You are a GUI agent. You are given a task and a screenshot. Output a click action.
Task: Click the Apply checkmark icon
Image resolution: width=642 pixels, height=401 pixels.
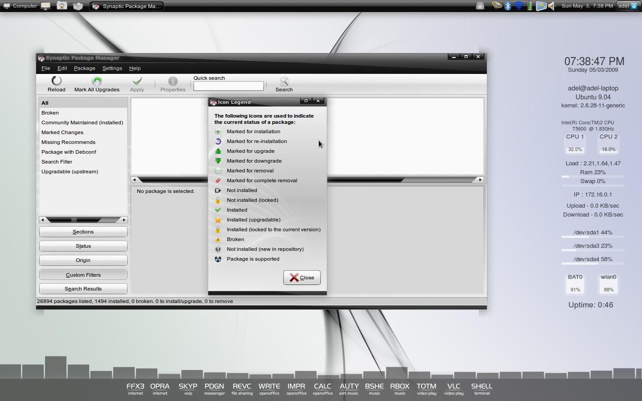[137, 81]
